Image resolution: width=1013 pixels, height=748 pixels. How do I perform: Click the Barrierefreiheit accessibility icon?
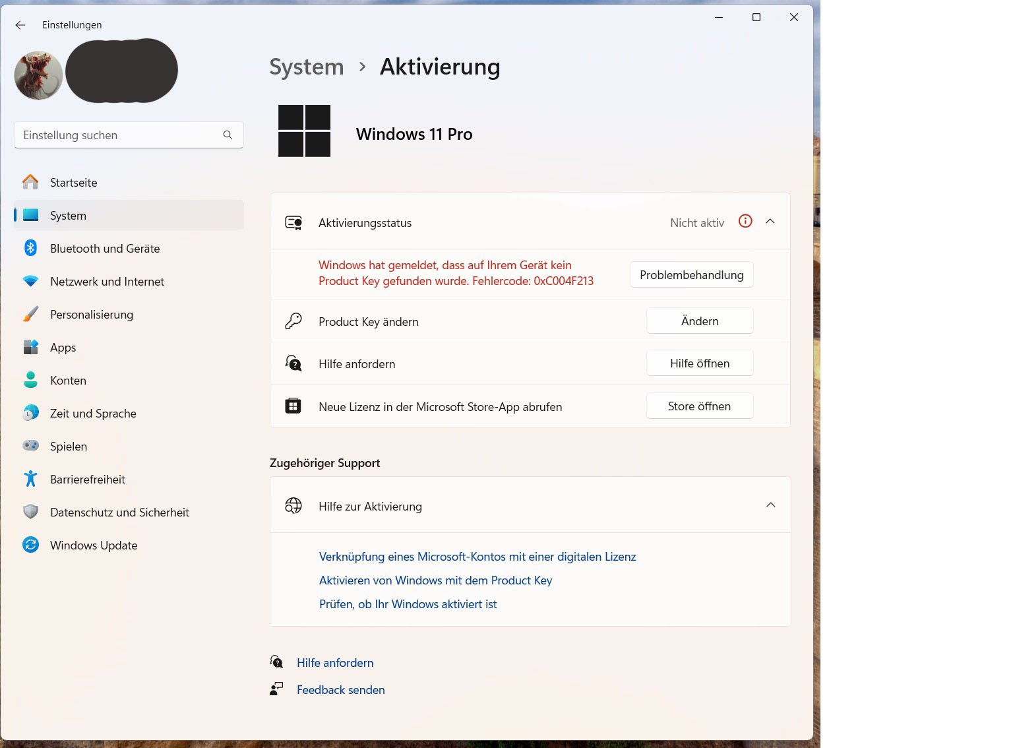click(x=30, y=479)
